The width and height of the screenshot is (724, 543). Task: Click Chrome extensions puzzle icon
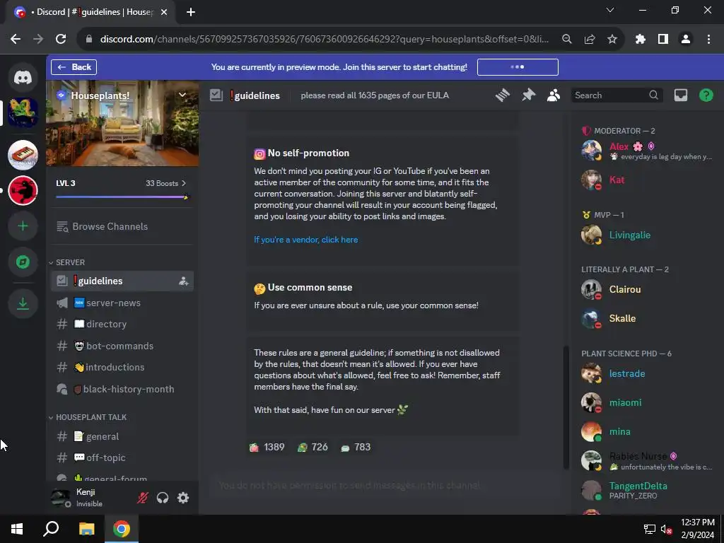[x=640, y=40]
